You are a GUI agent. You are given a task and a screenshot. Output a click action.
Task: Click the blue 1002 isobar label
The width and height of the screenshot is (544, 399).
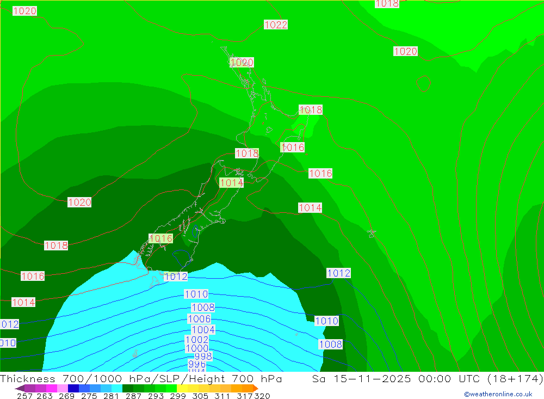(197, 340)
